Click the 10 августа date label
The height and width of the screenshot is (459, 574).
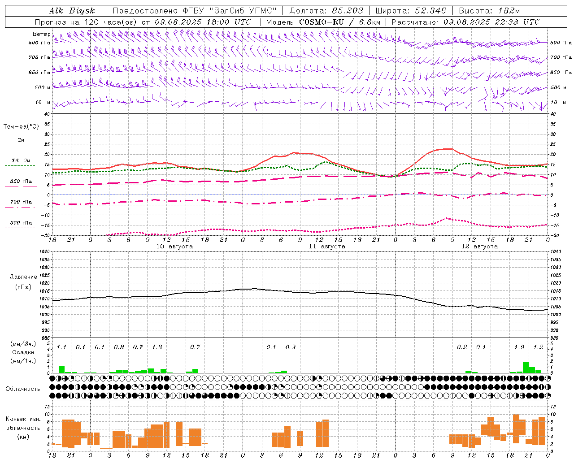pos(174,247)
